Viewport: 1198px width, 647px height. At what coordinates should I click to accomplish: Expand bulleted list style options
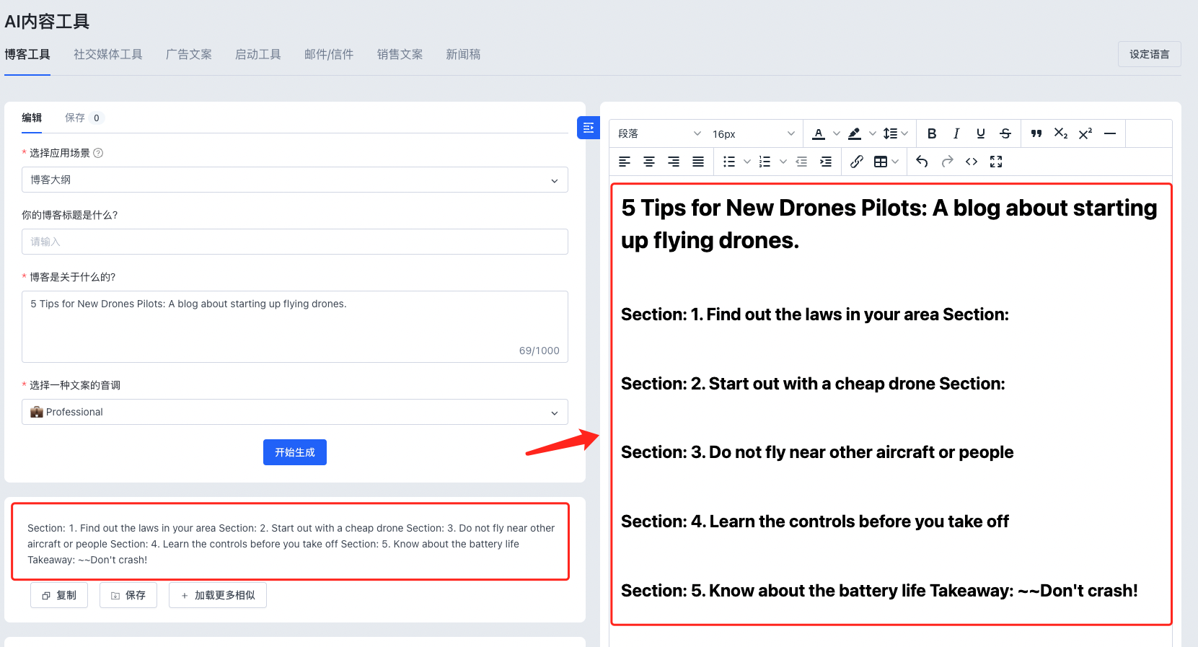pyautogui.click(x=747, y=162)
